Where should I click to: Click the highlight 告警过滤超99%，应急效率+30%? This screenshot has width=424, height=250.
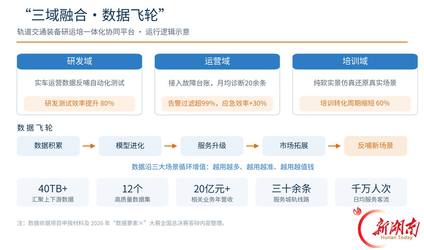pyautogui.click(x=217, y=104)
